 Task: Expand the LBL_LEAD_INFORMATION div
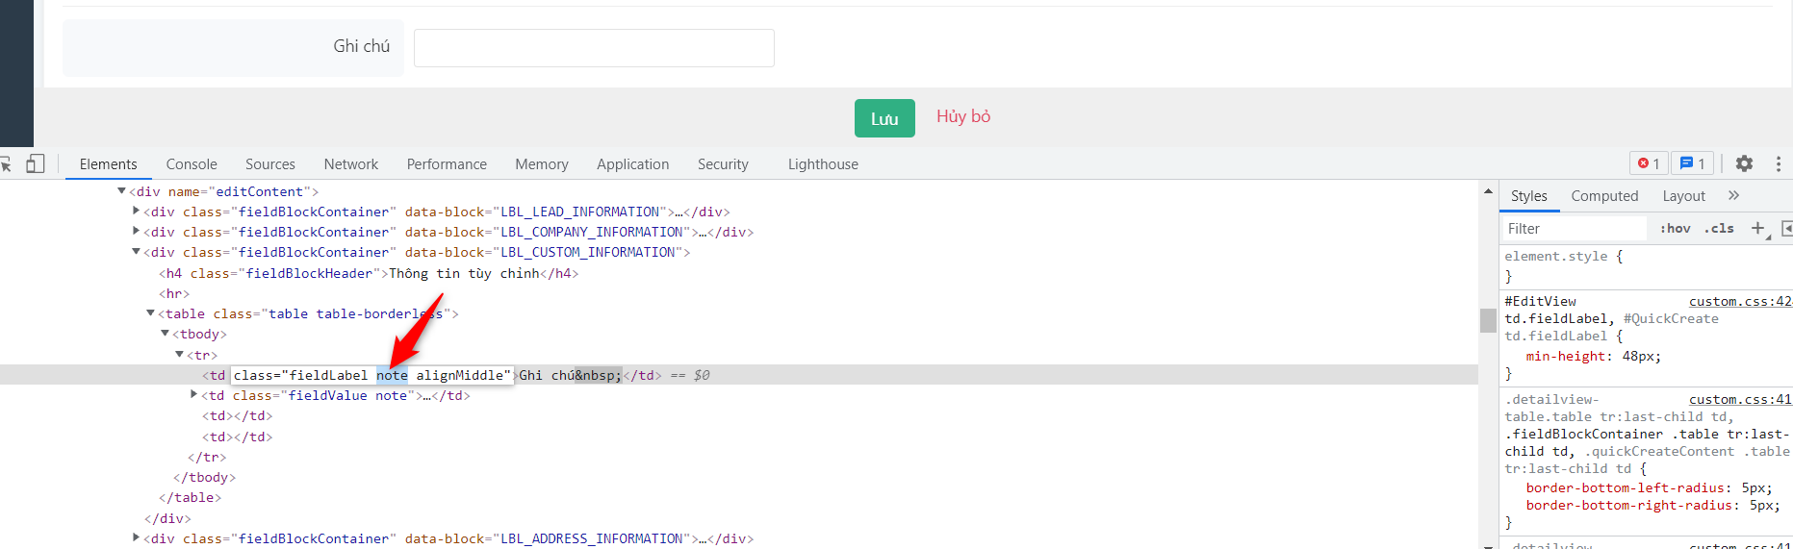point(136,212)
